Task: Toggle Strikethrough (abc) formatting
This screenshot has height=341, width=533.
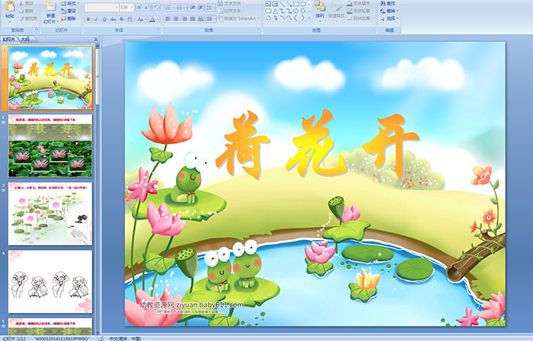Action: point(113,19)
